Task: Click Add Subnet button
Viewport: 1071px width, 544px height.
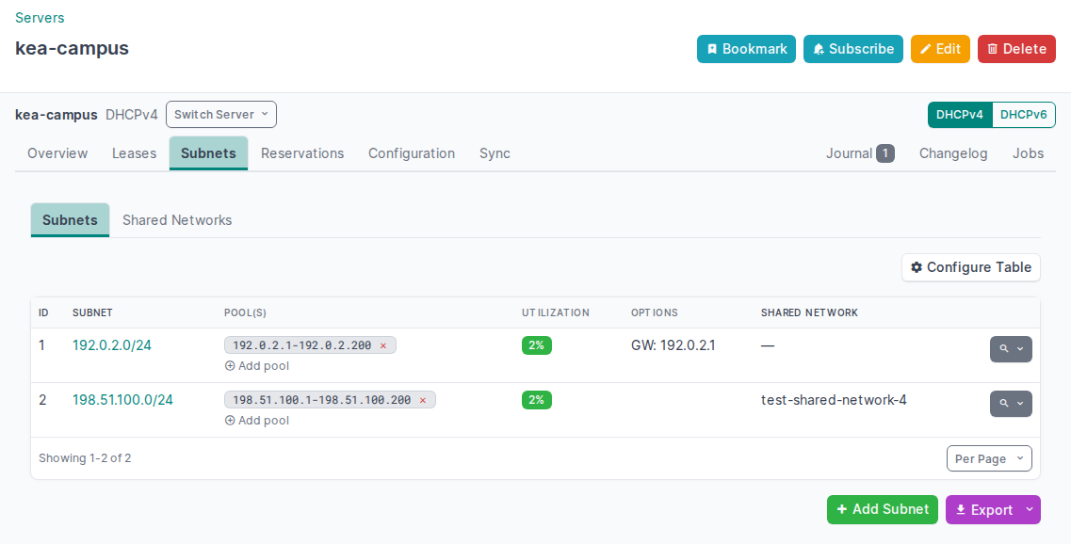Action: [883, 510]
